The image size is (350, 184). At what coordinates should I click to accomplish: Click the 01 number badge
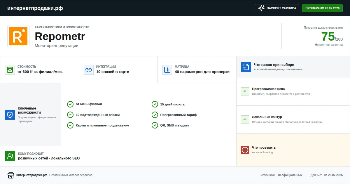[x=245, y=91]
